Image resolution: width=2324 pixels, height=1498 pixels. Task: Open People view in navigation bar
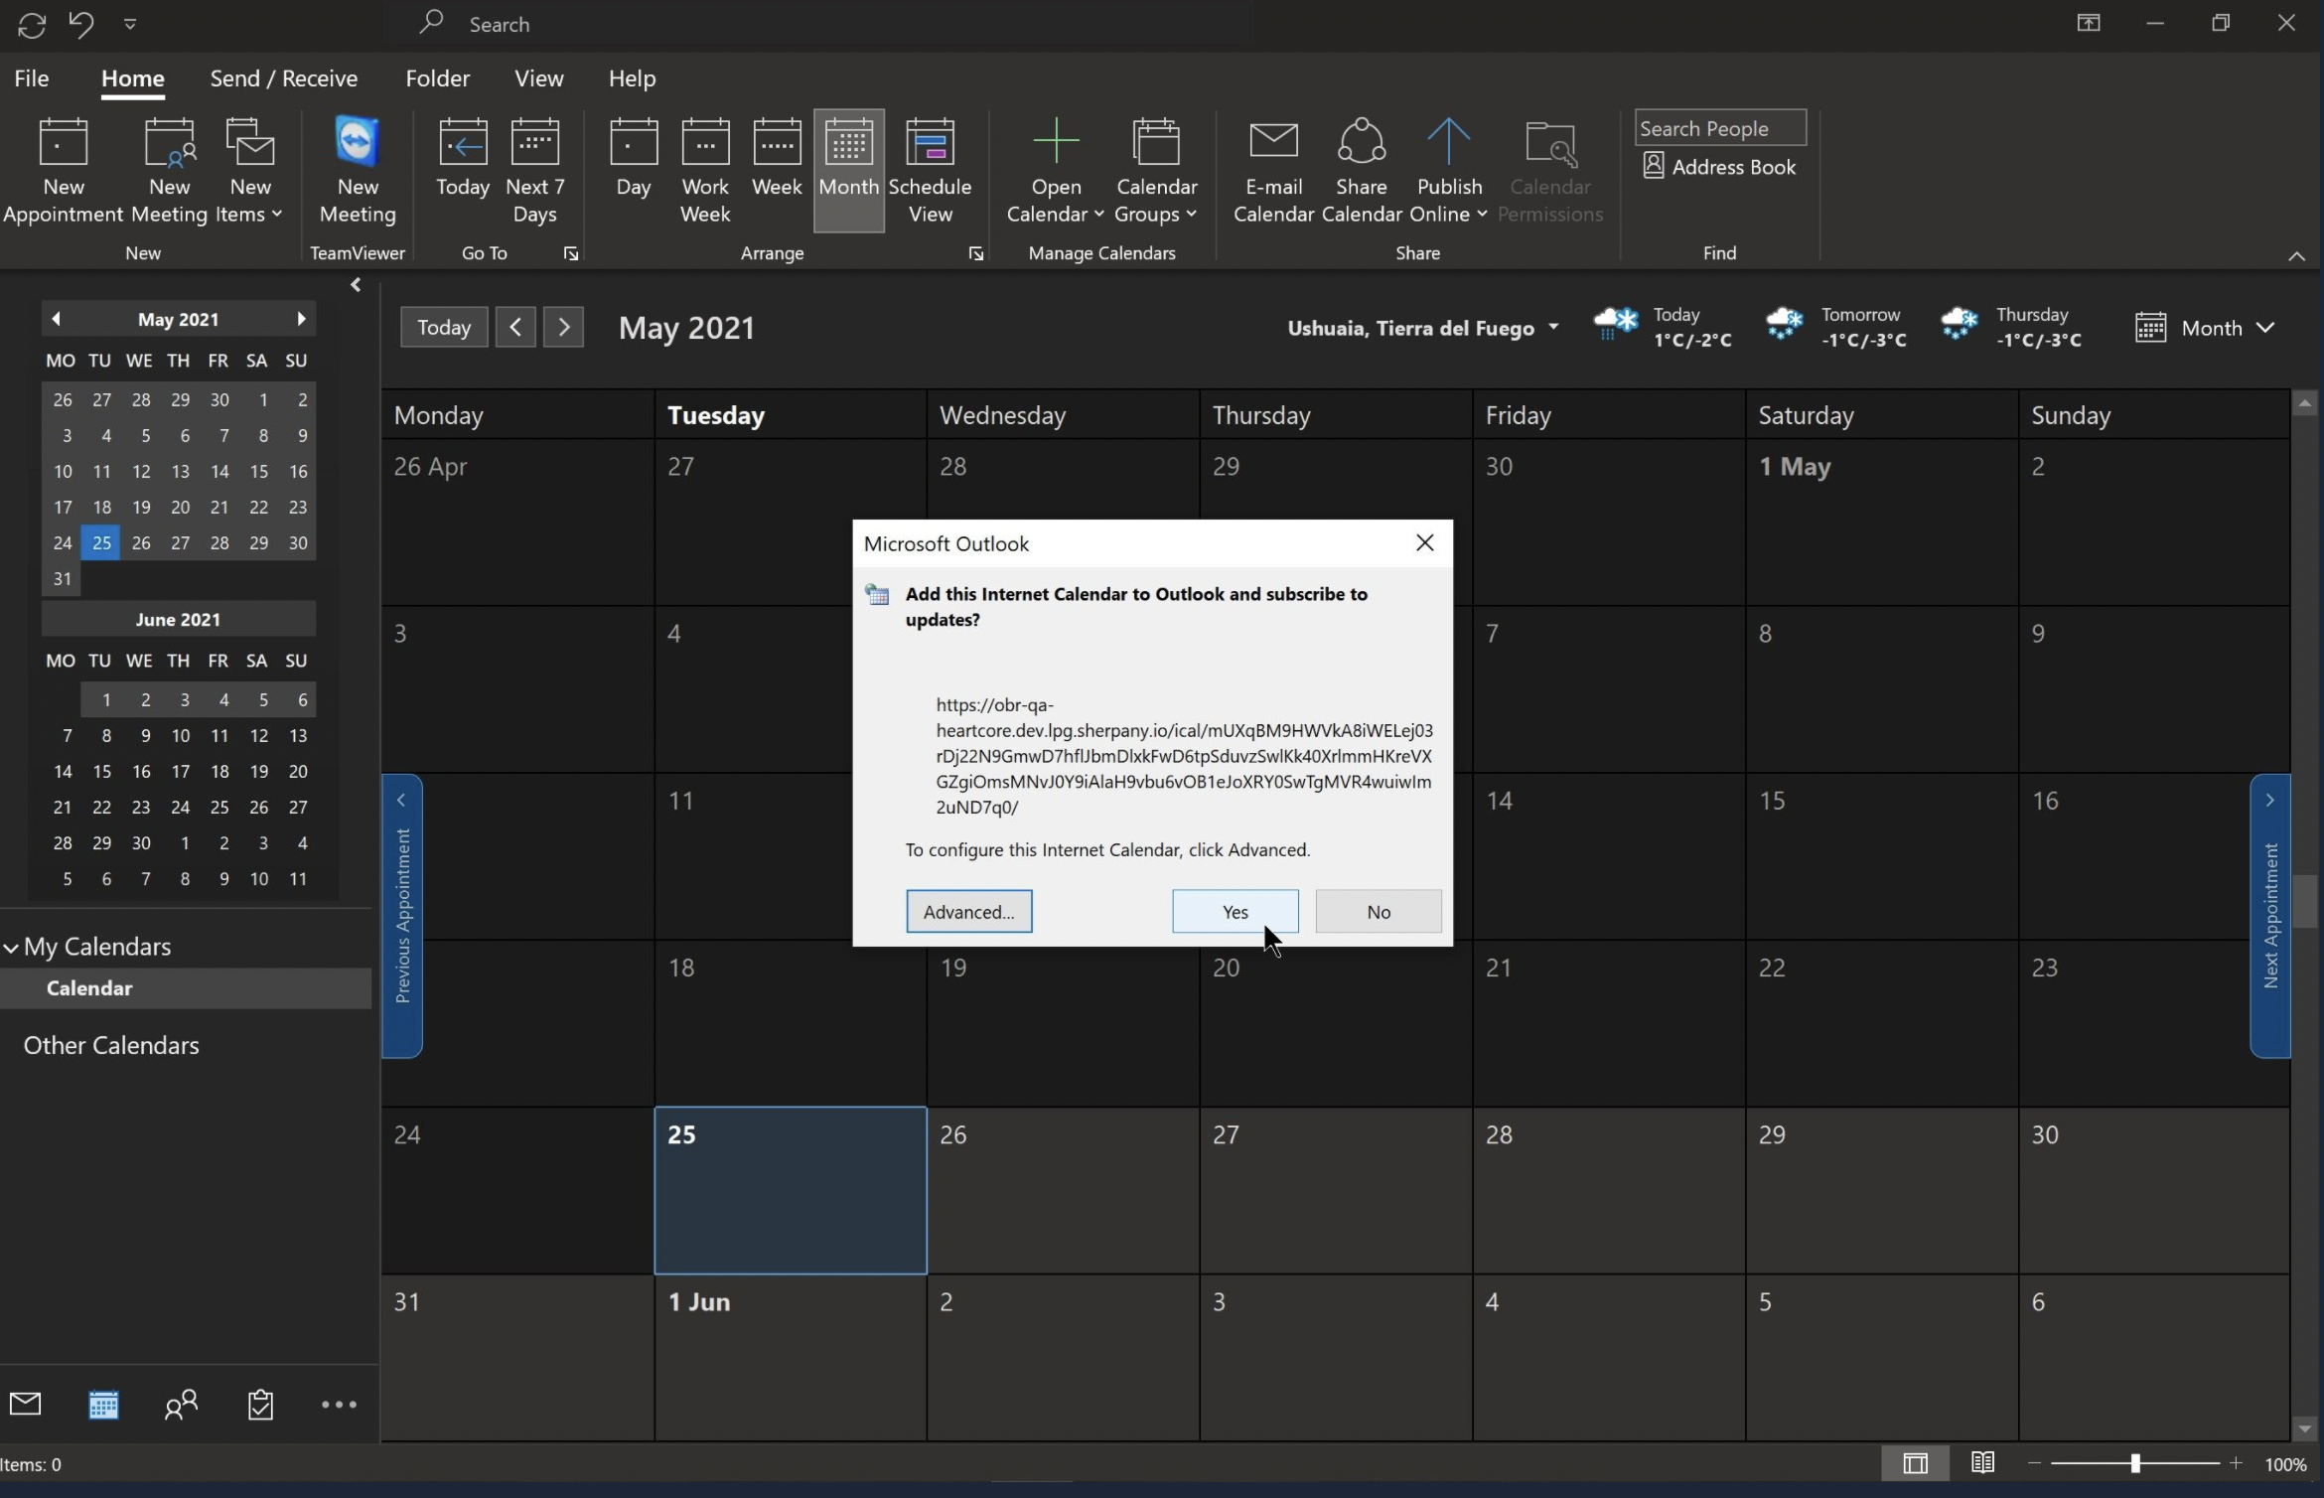181,1404
